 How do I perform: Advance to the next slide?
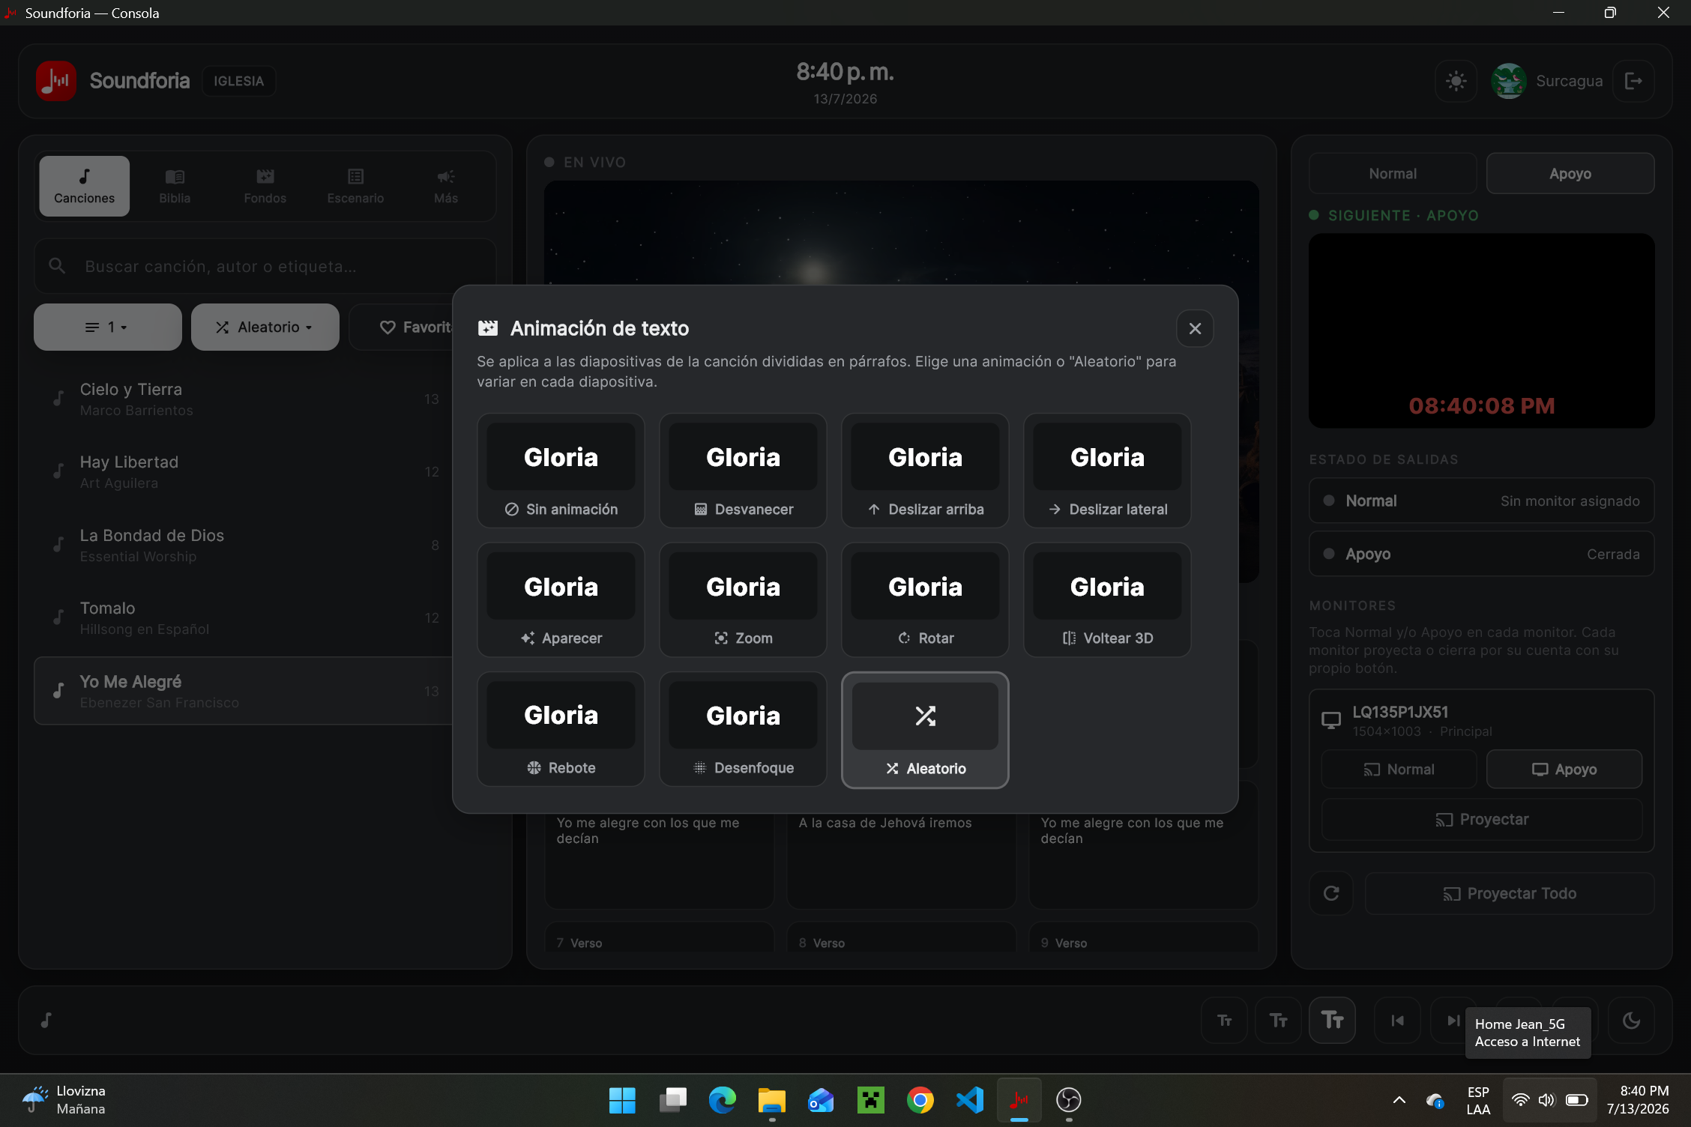click(x=1452, y=1021)
